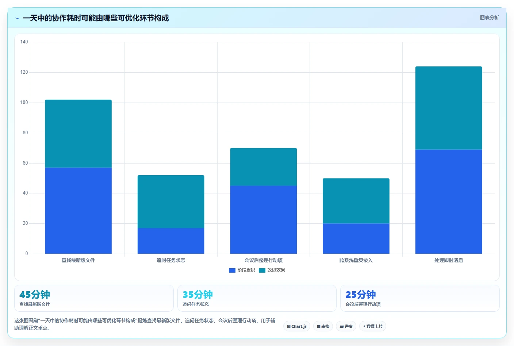Viewport: 514px width, 346px height.
Task: Click the blue bar segment for 追问任务状态
Action: (171, 241)
